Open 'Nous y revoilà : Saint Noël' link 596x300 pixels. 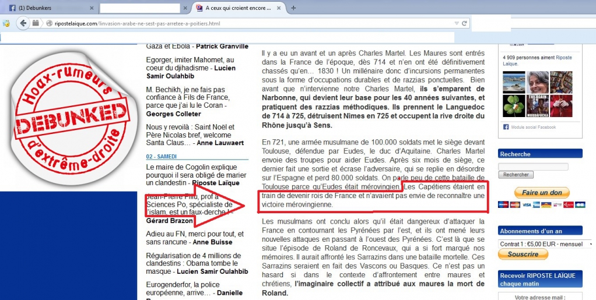point(195,135)
